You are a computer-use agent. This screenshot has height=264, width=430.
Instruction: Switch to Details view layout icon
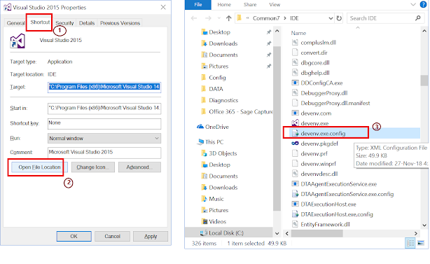point(410,243)
